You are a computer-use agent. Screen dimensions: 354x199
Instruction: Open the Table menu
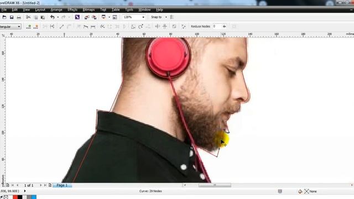[116, 10]
